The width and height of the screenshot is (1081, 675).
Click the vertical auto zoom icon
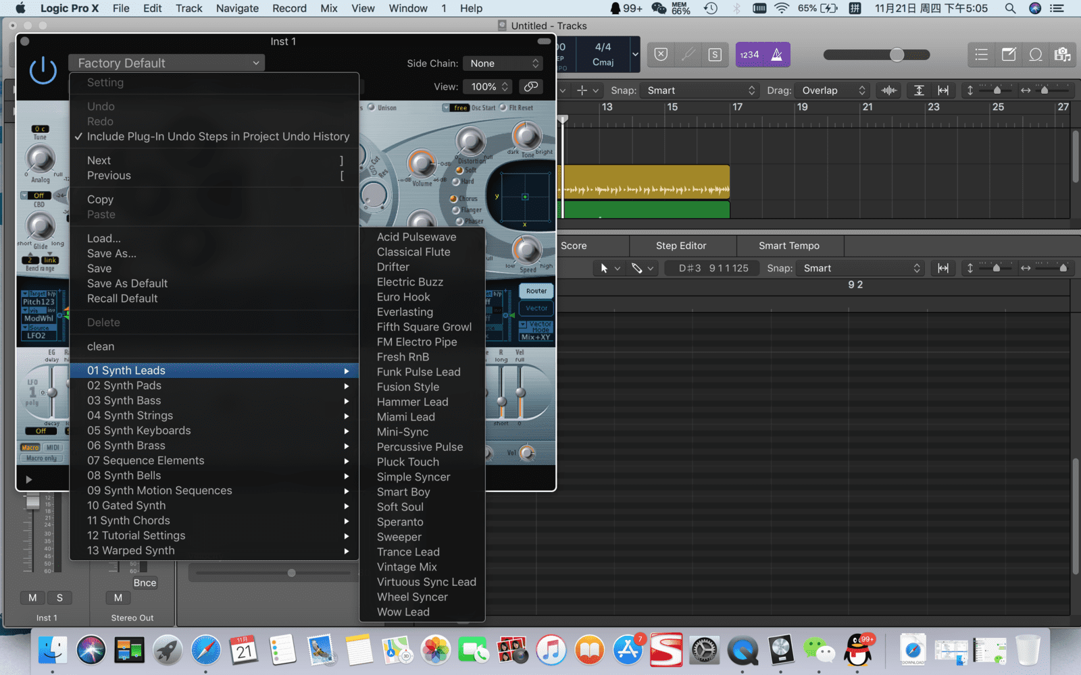pyautogui.click(x=919, y=90)
